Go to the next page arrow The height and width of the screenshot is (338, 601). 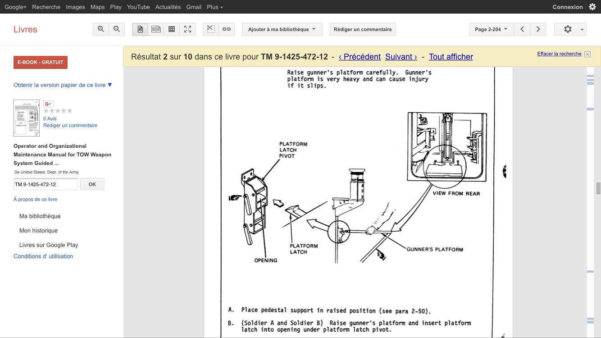(538, 29)
